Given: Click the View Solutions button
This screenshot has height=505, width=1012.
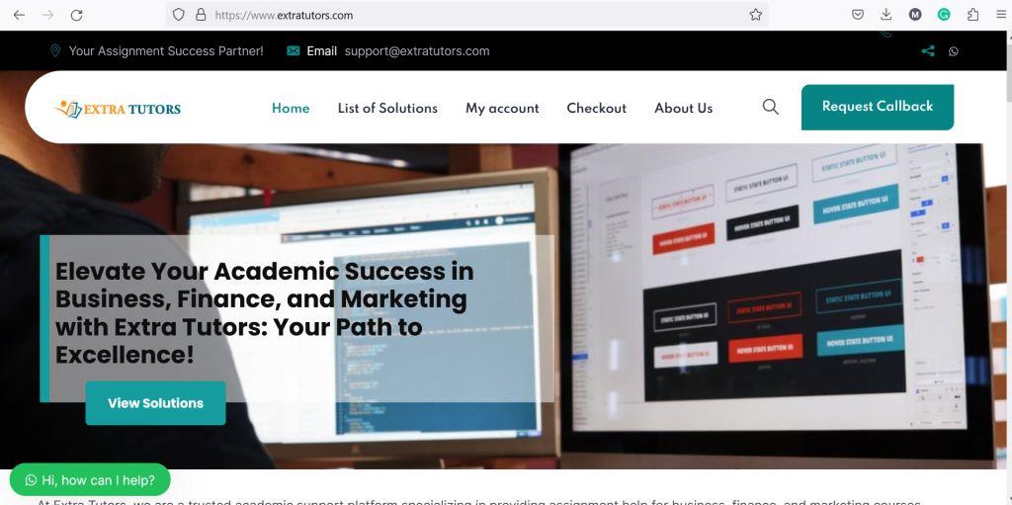Looking at the screenshot, I should [155, 403].
